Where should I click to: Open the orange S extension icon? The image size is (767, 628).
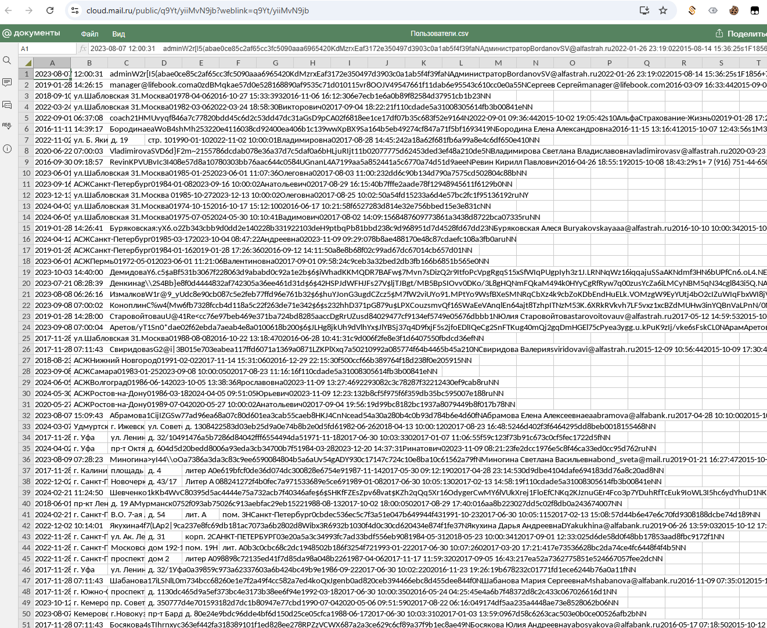click(x=692, y=10)
